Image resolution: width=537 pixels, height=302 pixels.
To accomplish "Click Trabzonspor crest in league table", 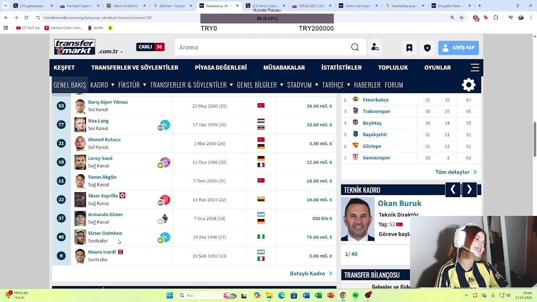I will point(356,111).
